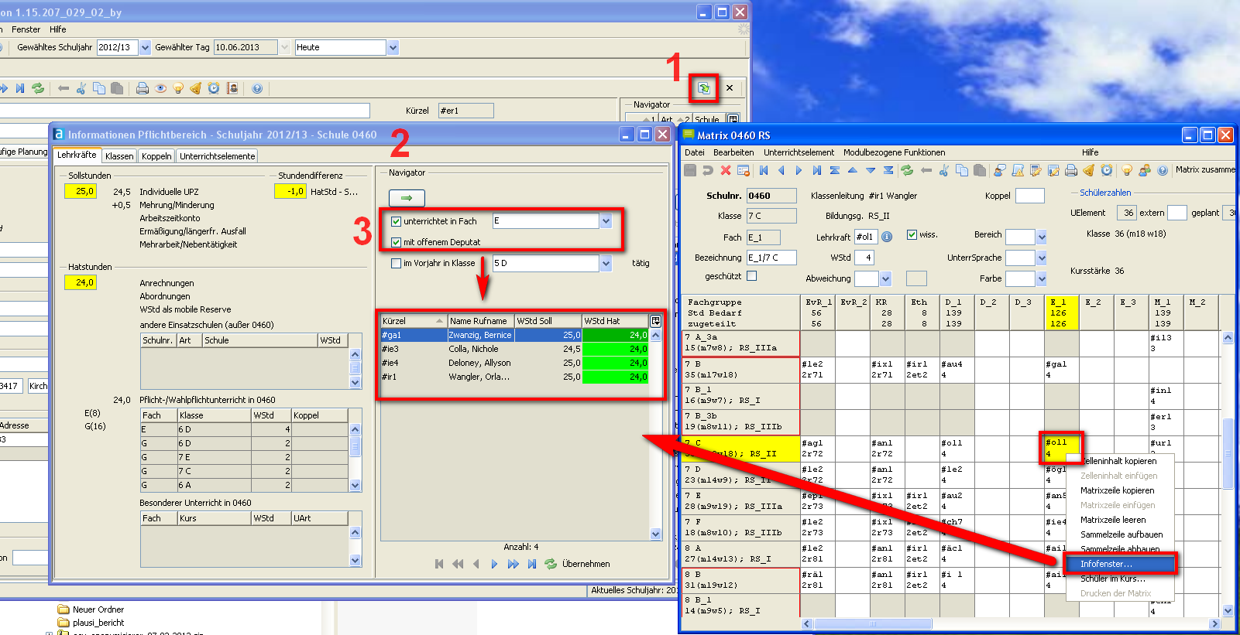
Task: Click the undo arrow in Matrix toolbar
Action: pyautogui.click(x=707, y=170)
